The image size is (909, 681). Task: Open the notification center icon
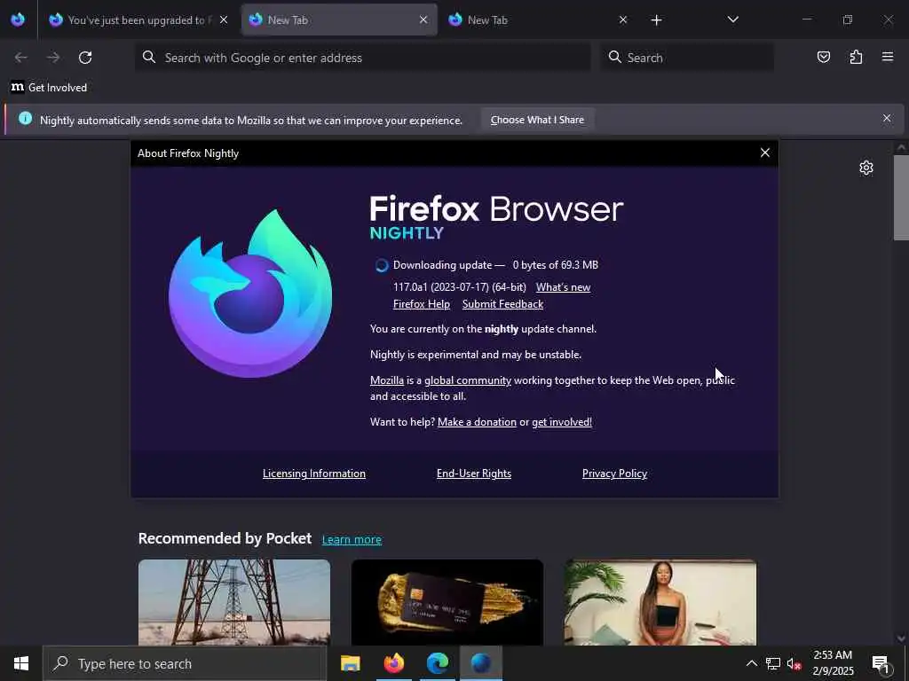coord(880,663)
